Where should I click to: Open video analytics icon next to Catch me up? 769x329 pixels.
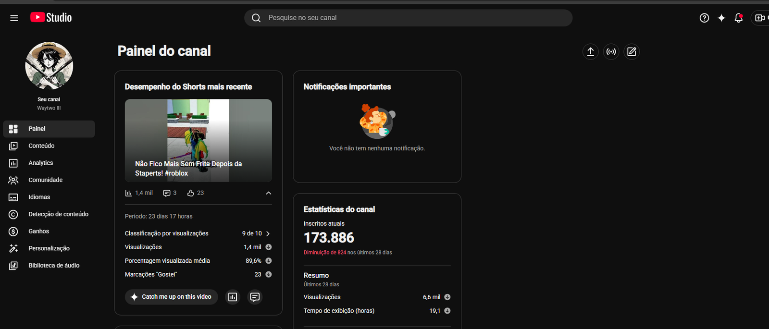(x=233, y=297)
